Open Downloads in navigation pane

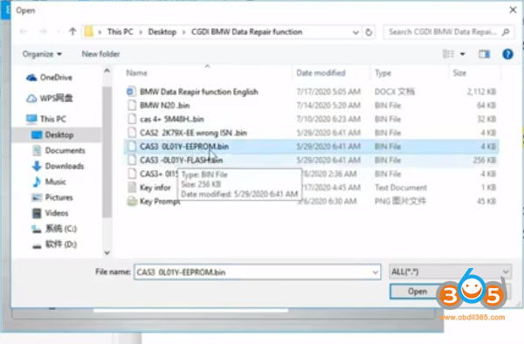[59, 166]
